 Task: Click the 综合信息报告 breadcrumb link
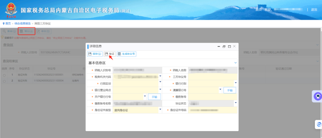tap(23, 23)
